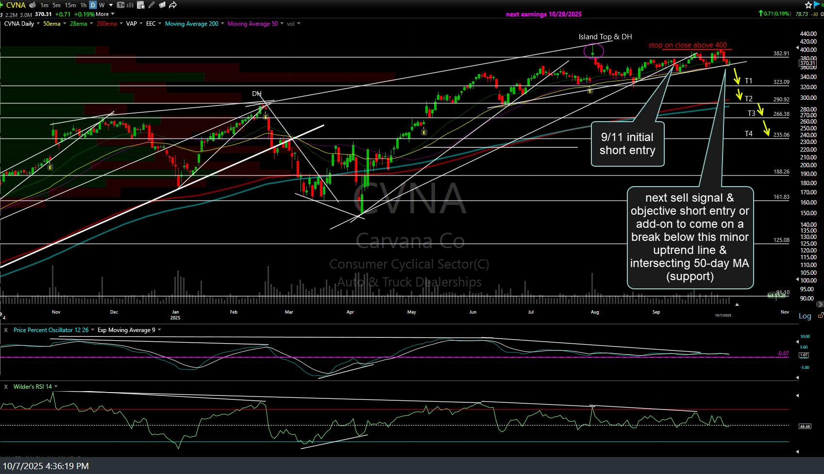Image resolution: width=824 pixels, height=474 pixels.
Task: Expand the timeframe dropdown arrow after W
Action: tap(110, 5)
